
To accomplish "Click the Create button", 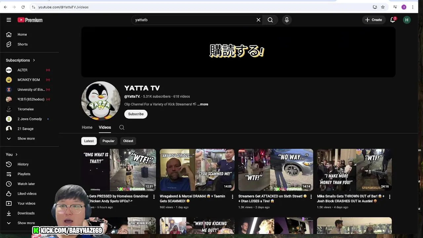I will pyautogui.click(x=373, y=20).
